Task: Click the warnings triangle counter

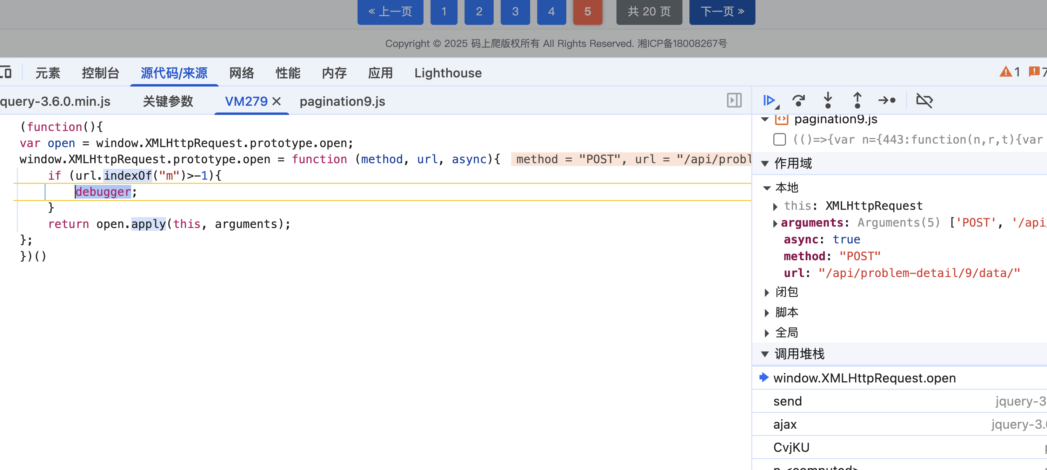Action: [1009, 72]
